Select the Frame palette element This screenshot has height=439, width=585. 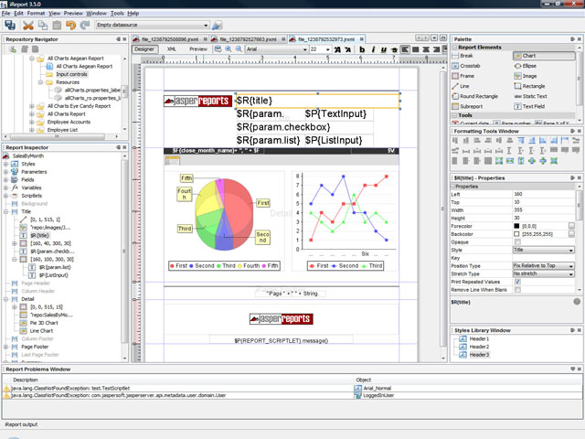(463, 76)
